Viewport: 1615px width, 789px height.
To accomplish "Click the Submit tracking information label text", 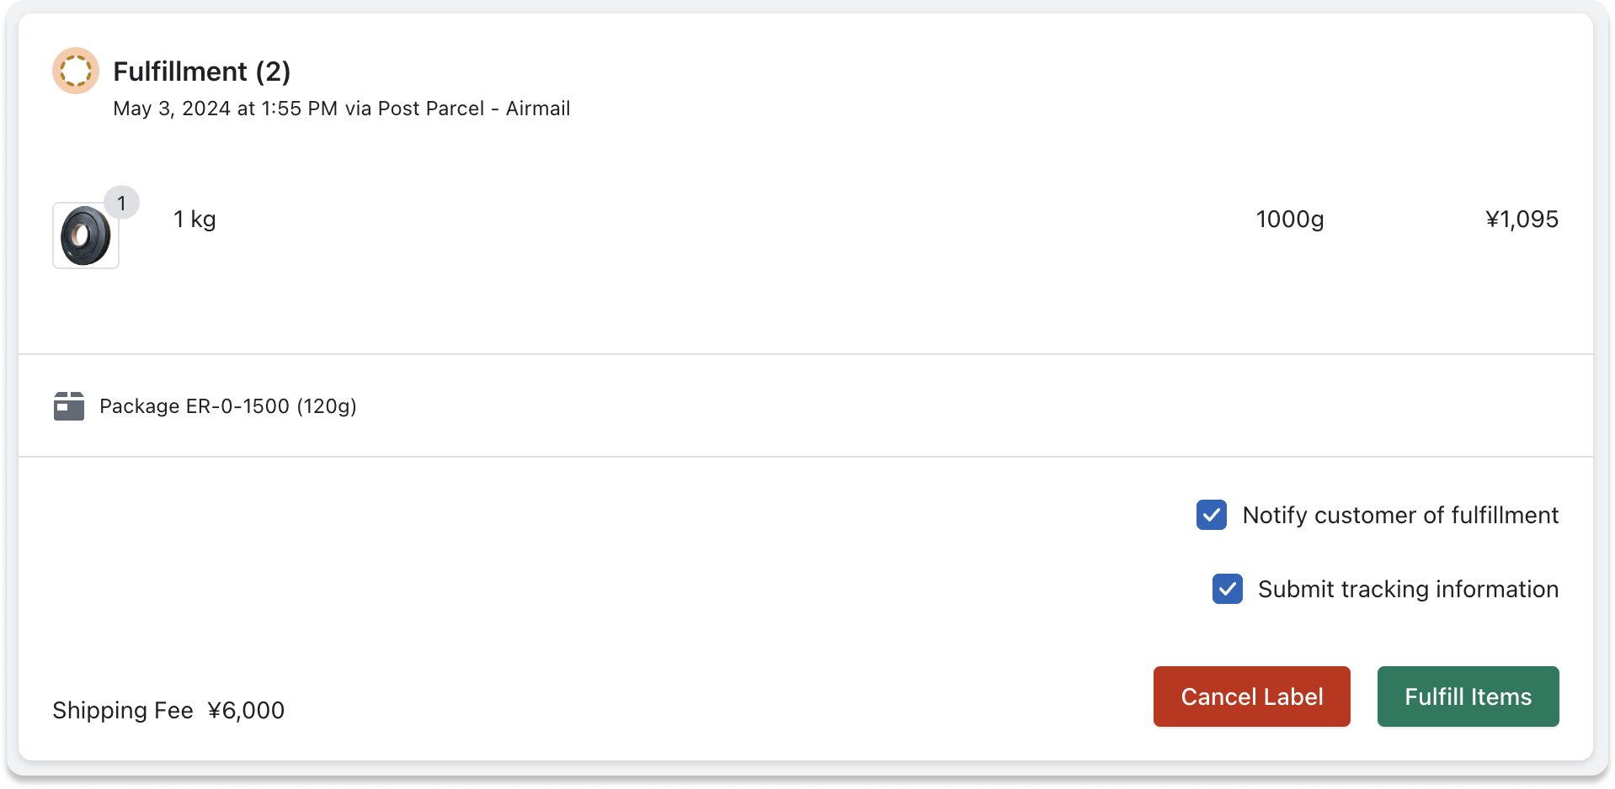I will 1407,589.
